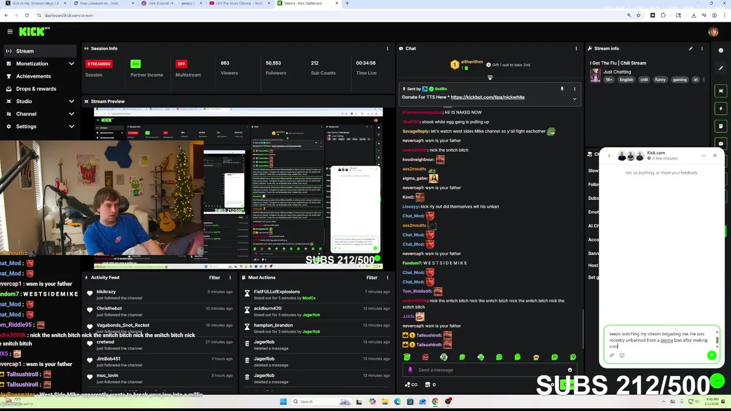Click the pencil icon in the right rail
Image resolution: width=731 pixels, height=411 pixels.
click(721, 69)
